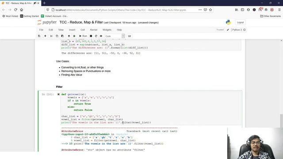Click the edit pencil icon near Trusted
This screenshot has height=159, width=283.
(x=228, y=30)
